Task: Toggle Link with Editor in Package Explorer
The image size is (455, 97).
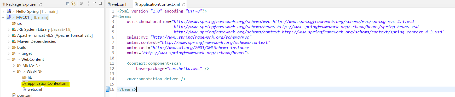Action: click(73, 4)
